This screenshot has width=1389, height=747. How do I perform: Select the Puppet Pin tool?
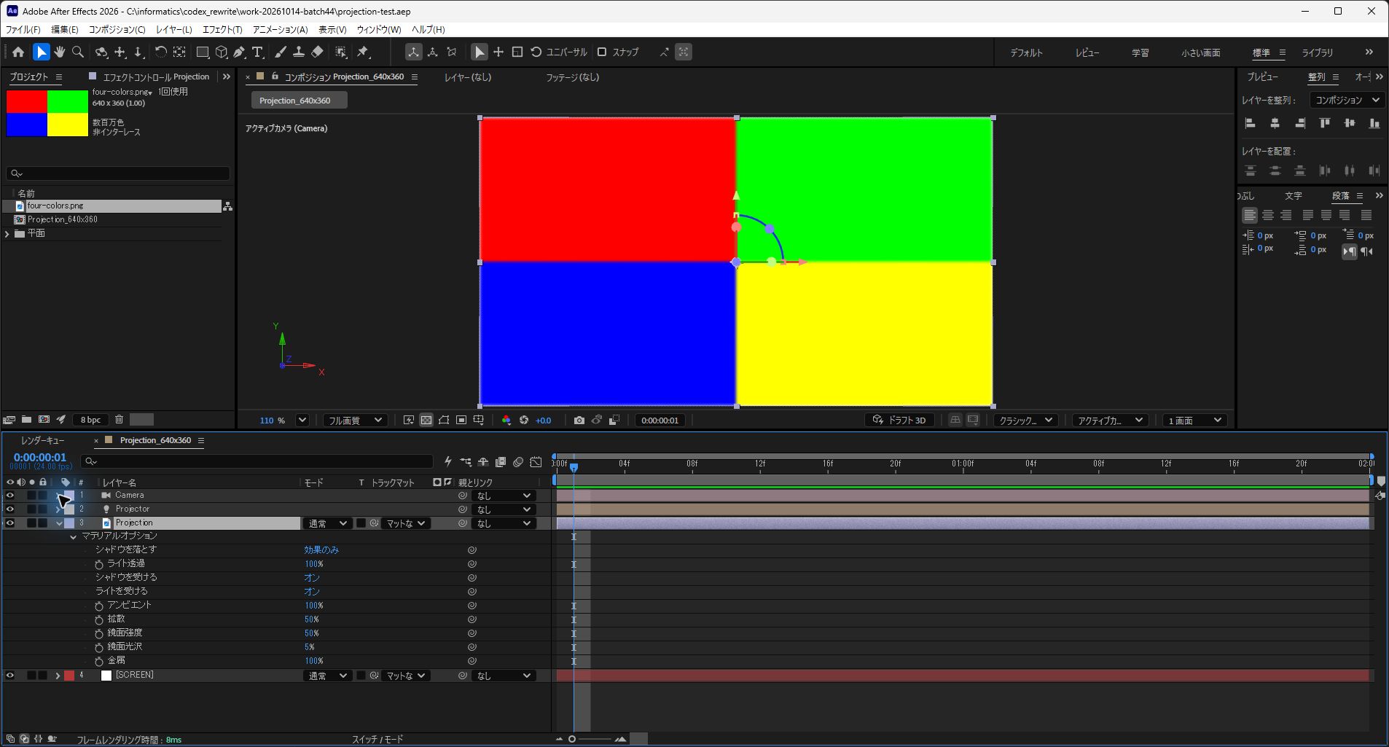tap(363, 52)
